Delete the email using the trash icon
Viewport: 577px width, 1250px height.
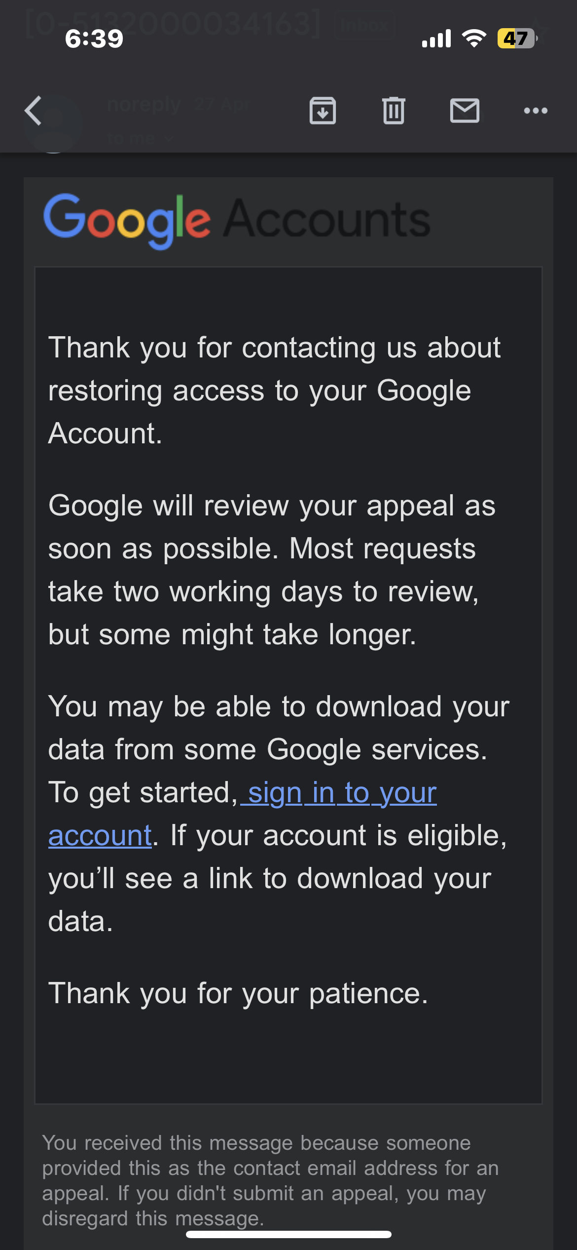click(x=394, y=111)
